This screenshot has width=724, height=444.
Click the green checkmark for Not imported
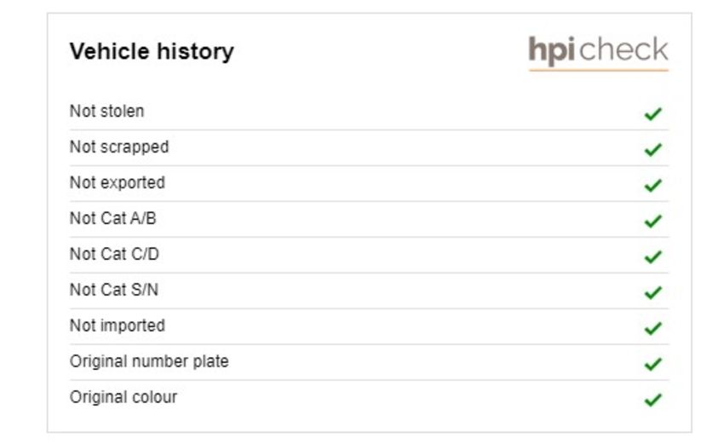[653, 328]
